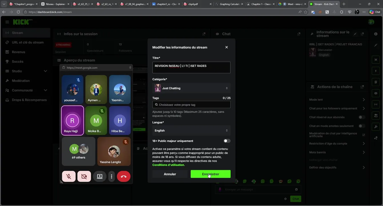Image resolution: width=383 pixels, height=206 pixels.
Task: Open chat settings gear icon
Action: click(285, 199)
